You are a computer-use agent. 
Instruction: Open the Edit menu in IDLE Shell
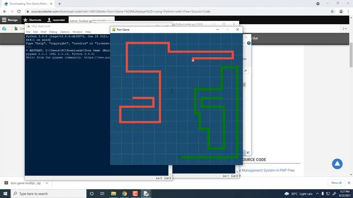[35, 32]
